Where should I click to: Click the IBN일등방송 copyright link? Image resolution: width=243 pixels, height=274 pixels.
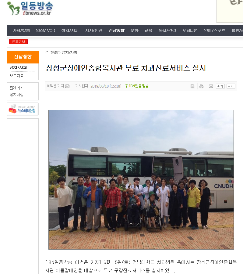(137, 86)
